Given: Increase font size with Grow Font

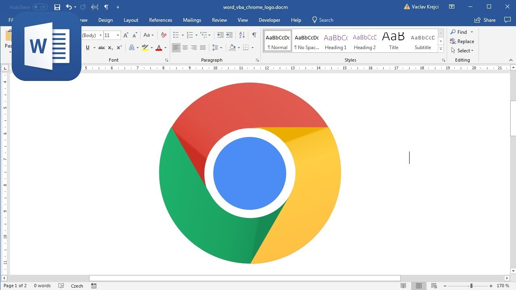Looking at the screenshot, I should click(x=126, y=35).
